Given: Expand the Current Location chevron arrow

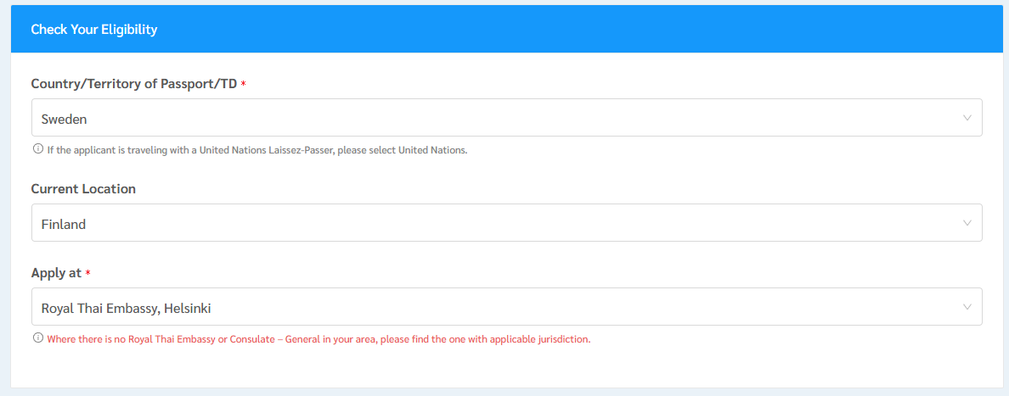Looking at the screenshot, I should pos(967,223).
